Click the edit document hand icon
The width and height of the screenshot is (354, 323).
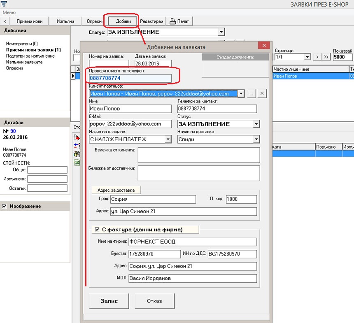pos(77,154)
